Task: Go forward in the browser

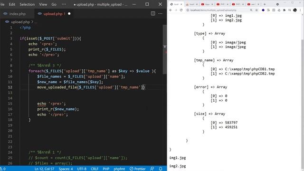Action: 176,10
